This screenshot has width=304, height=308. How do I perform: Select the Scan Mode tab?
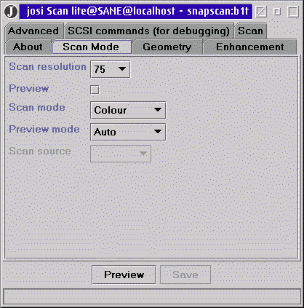point(92,47)
